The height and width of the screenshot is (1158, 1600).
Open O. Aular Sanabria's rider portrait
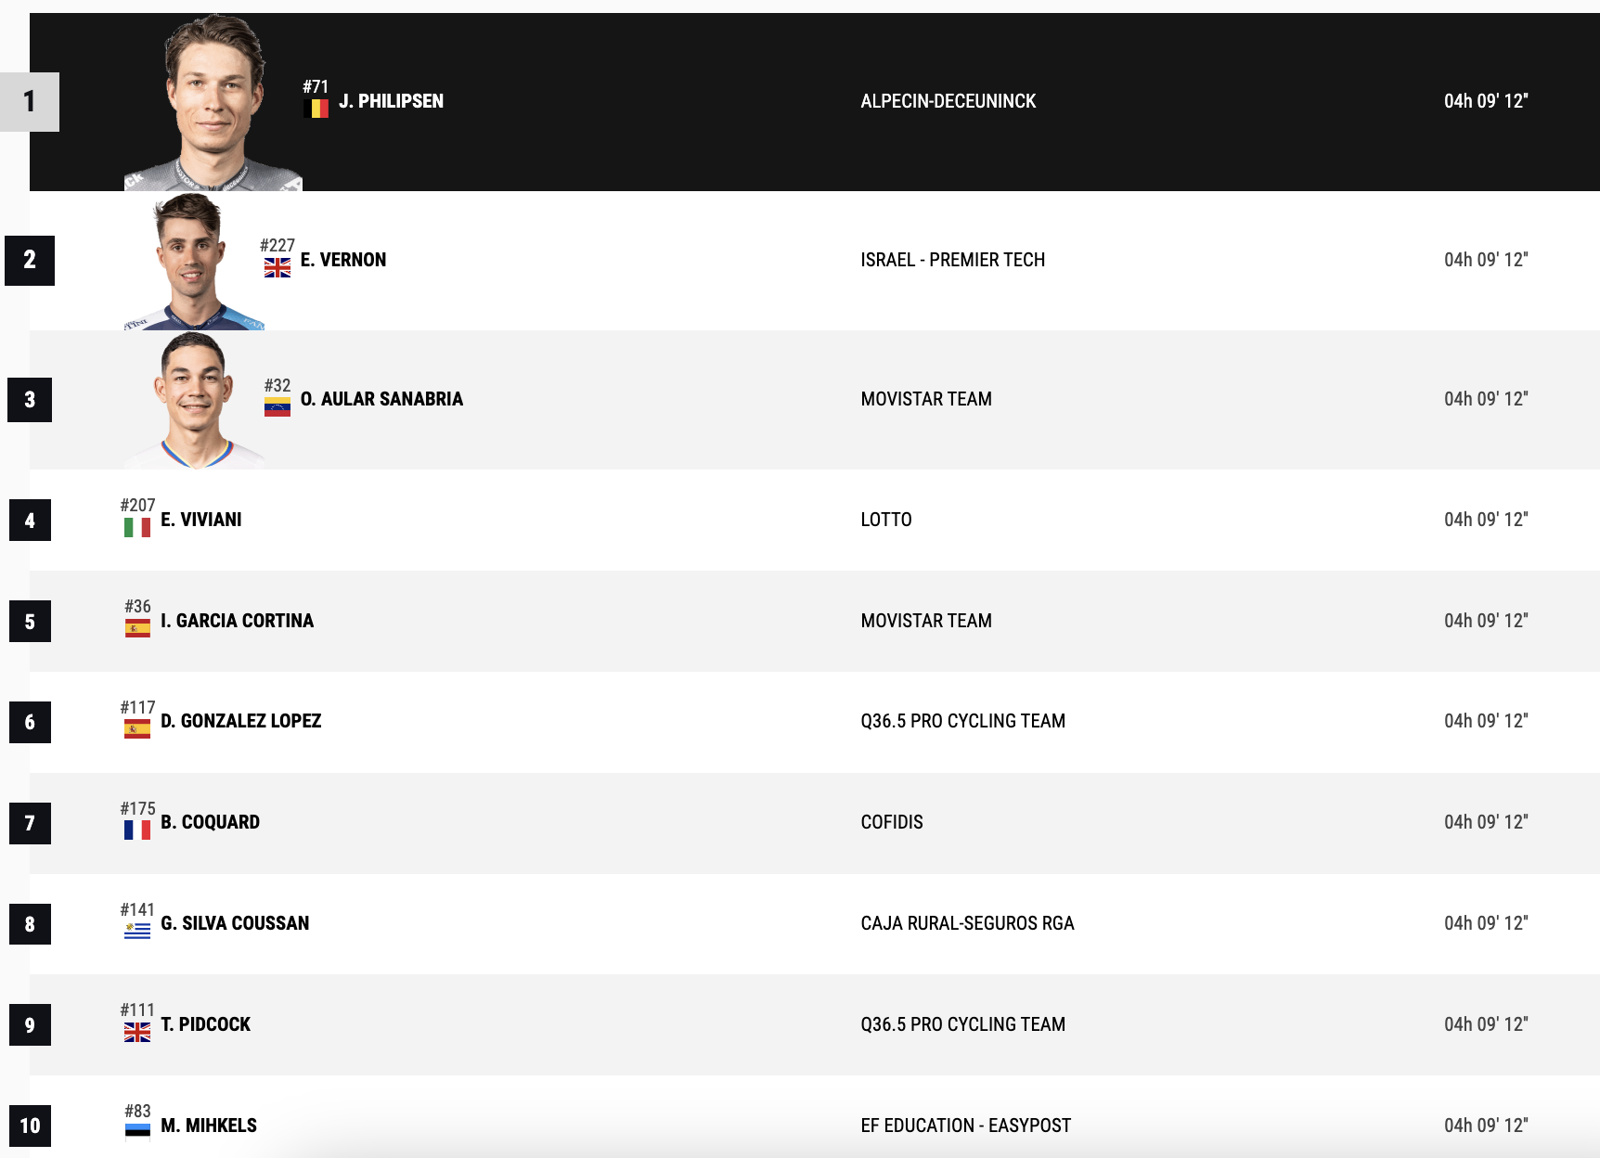tap(194, 400)
